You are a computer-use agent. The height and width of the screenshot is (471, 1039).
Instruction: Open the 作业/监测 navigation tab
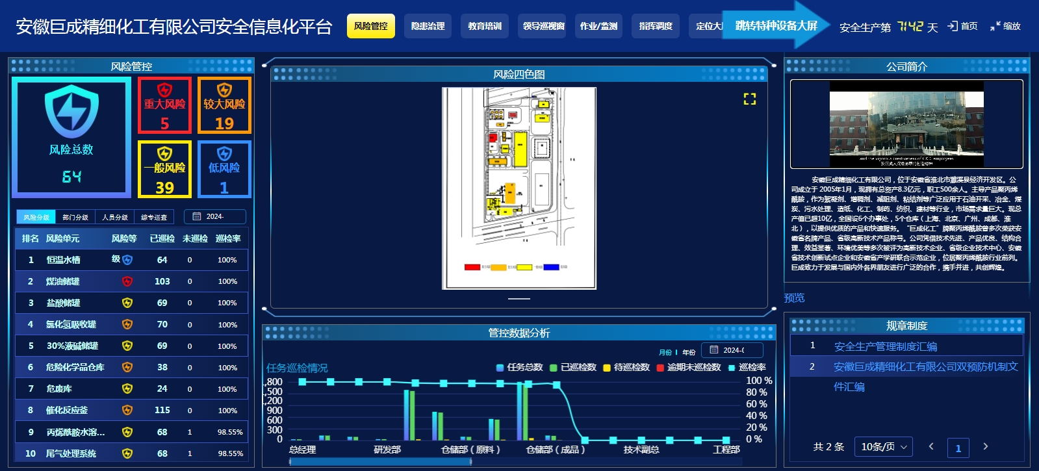pos(598,26)
